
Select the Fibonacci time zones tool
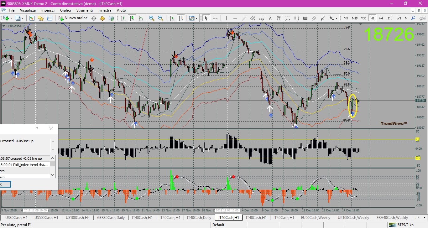point(296,18)
